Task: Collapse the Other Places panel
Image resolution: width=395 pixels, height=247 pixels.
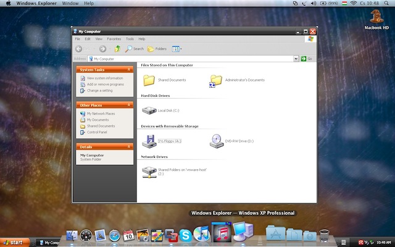Action: tap(129, 105)
